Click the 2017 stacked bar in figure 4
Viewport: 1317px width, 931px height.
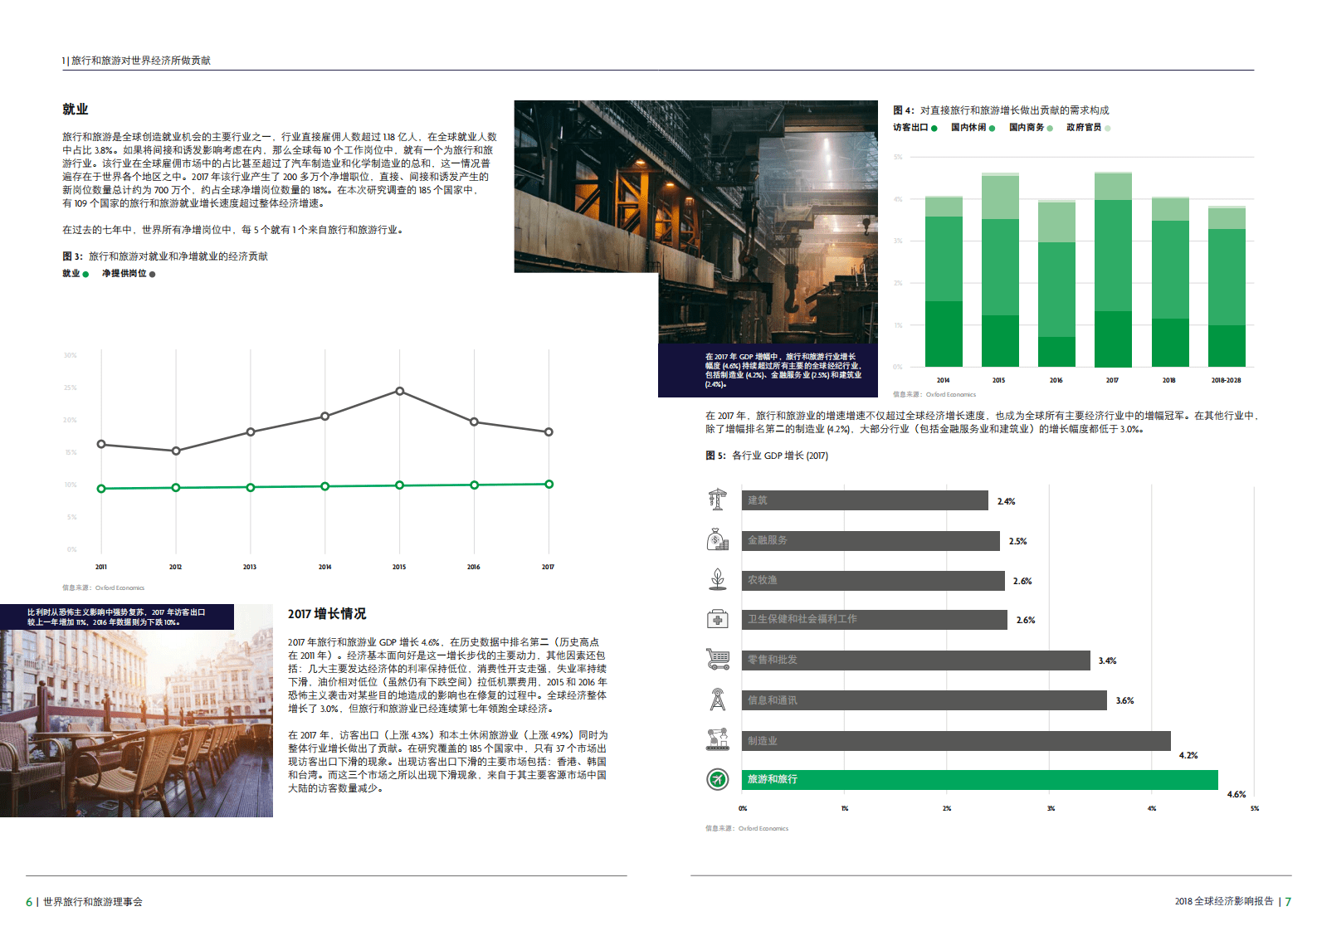1113,269
